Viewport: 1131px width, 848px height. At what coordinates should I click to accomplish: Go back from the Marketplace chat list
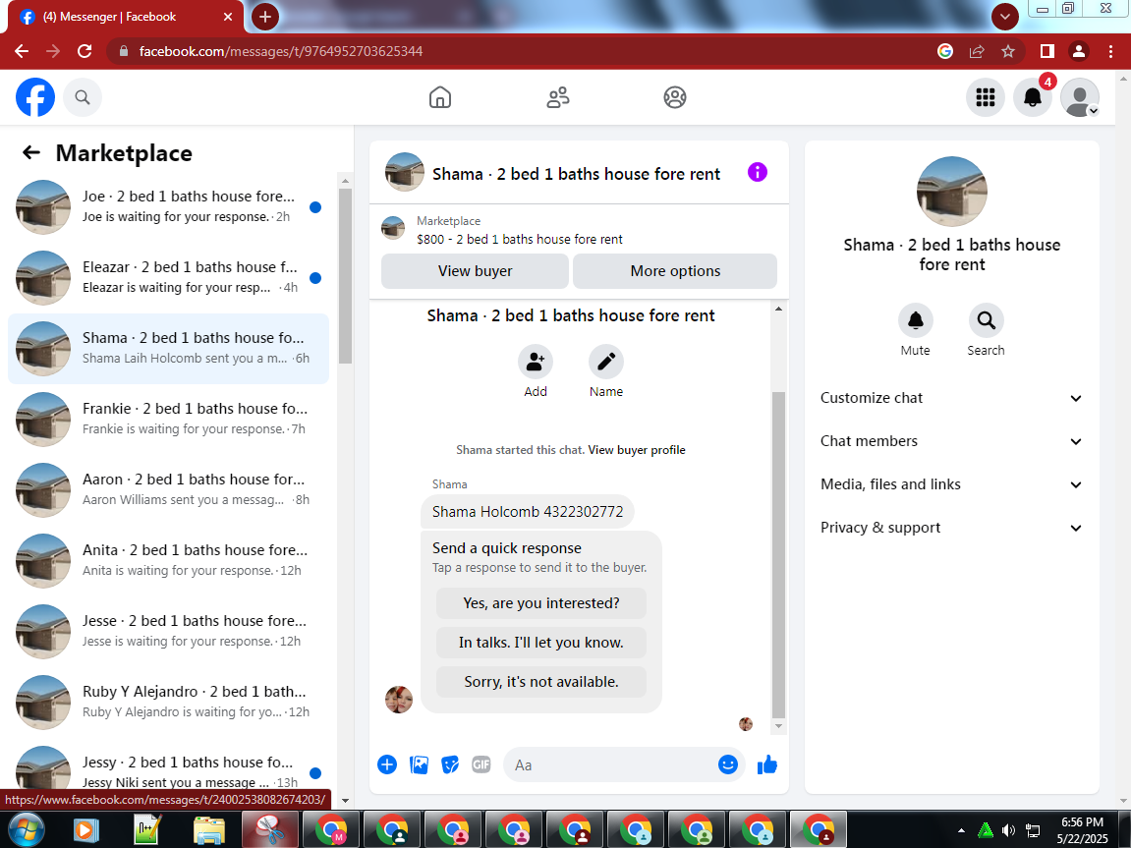pyautogui.click(x=31, y=152)
